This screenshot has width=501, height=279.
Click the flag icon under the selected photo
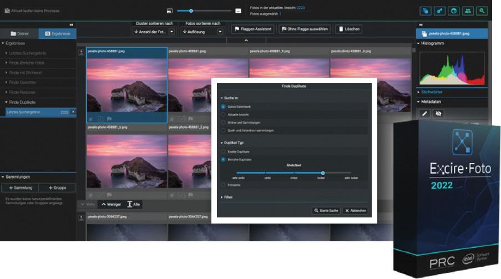click(109, 119)
